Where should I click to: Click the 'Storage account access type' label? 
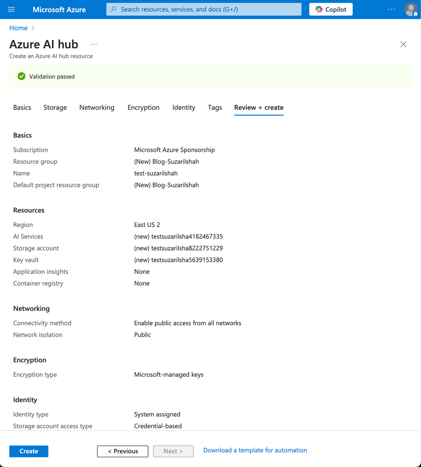(x=53, y=426)
